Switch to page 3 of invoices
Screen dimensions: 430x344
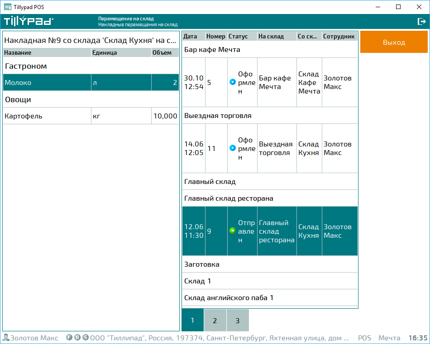(237, 320)
